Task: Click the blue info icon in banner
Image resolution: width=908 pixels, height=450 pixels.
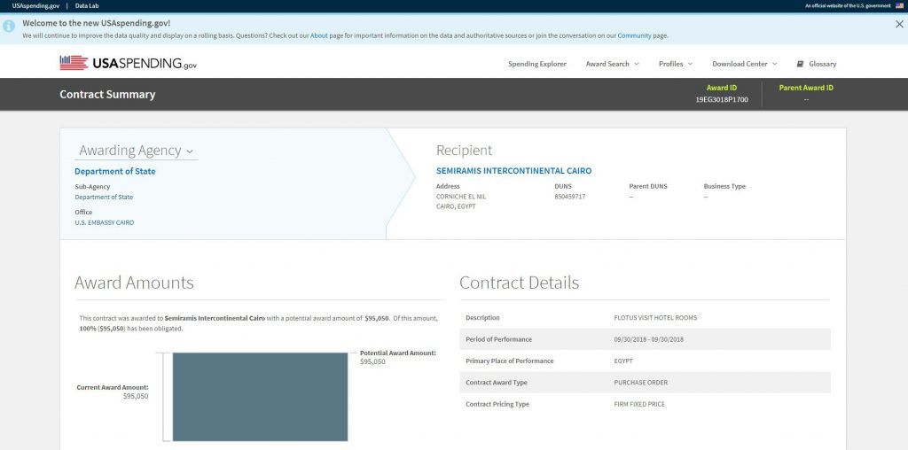Action: 9,26
